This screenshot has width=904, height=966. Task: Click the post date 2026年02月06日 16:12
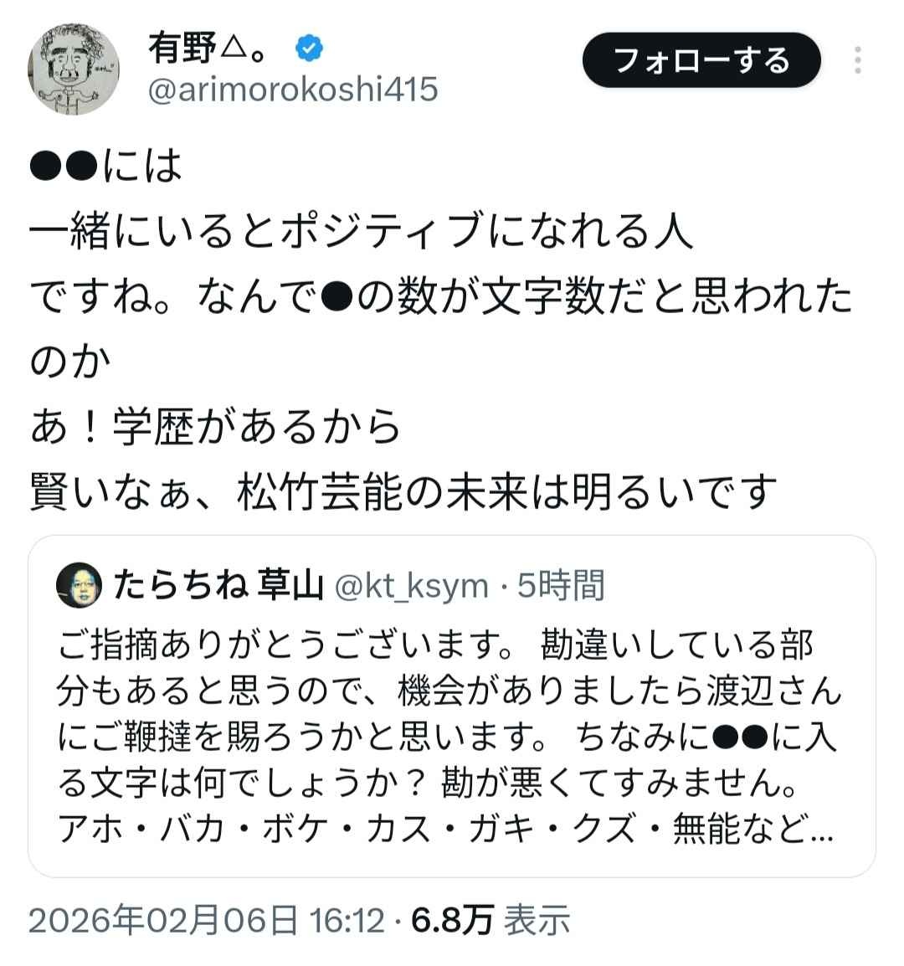(206, 919)
